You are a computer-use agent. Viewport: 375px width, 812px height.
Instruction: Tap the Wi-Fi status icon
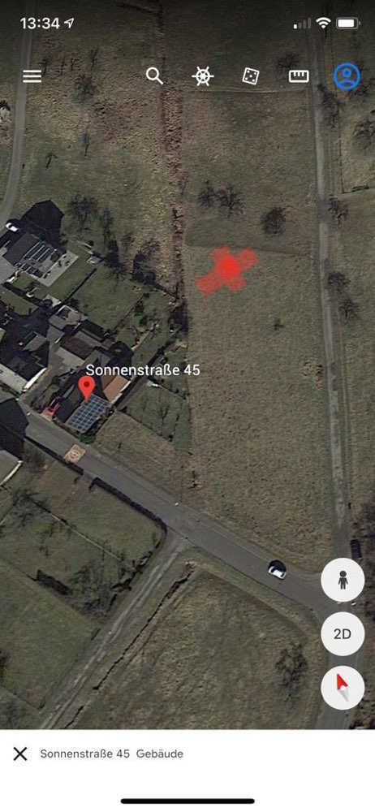[x=324, y=24]
